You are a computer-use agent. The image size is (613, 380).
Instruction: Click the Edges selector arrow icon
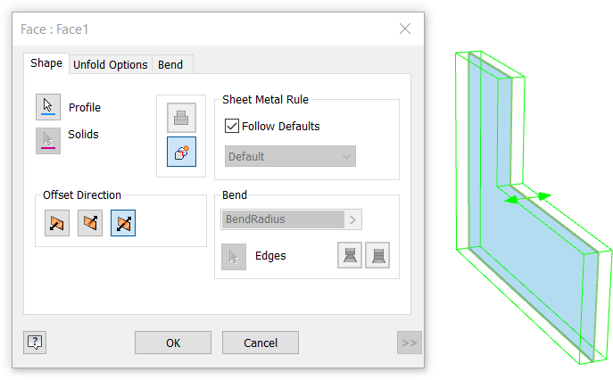[x=234, y=257]
